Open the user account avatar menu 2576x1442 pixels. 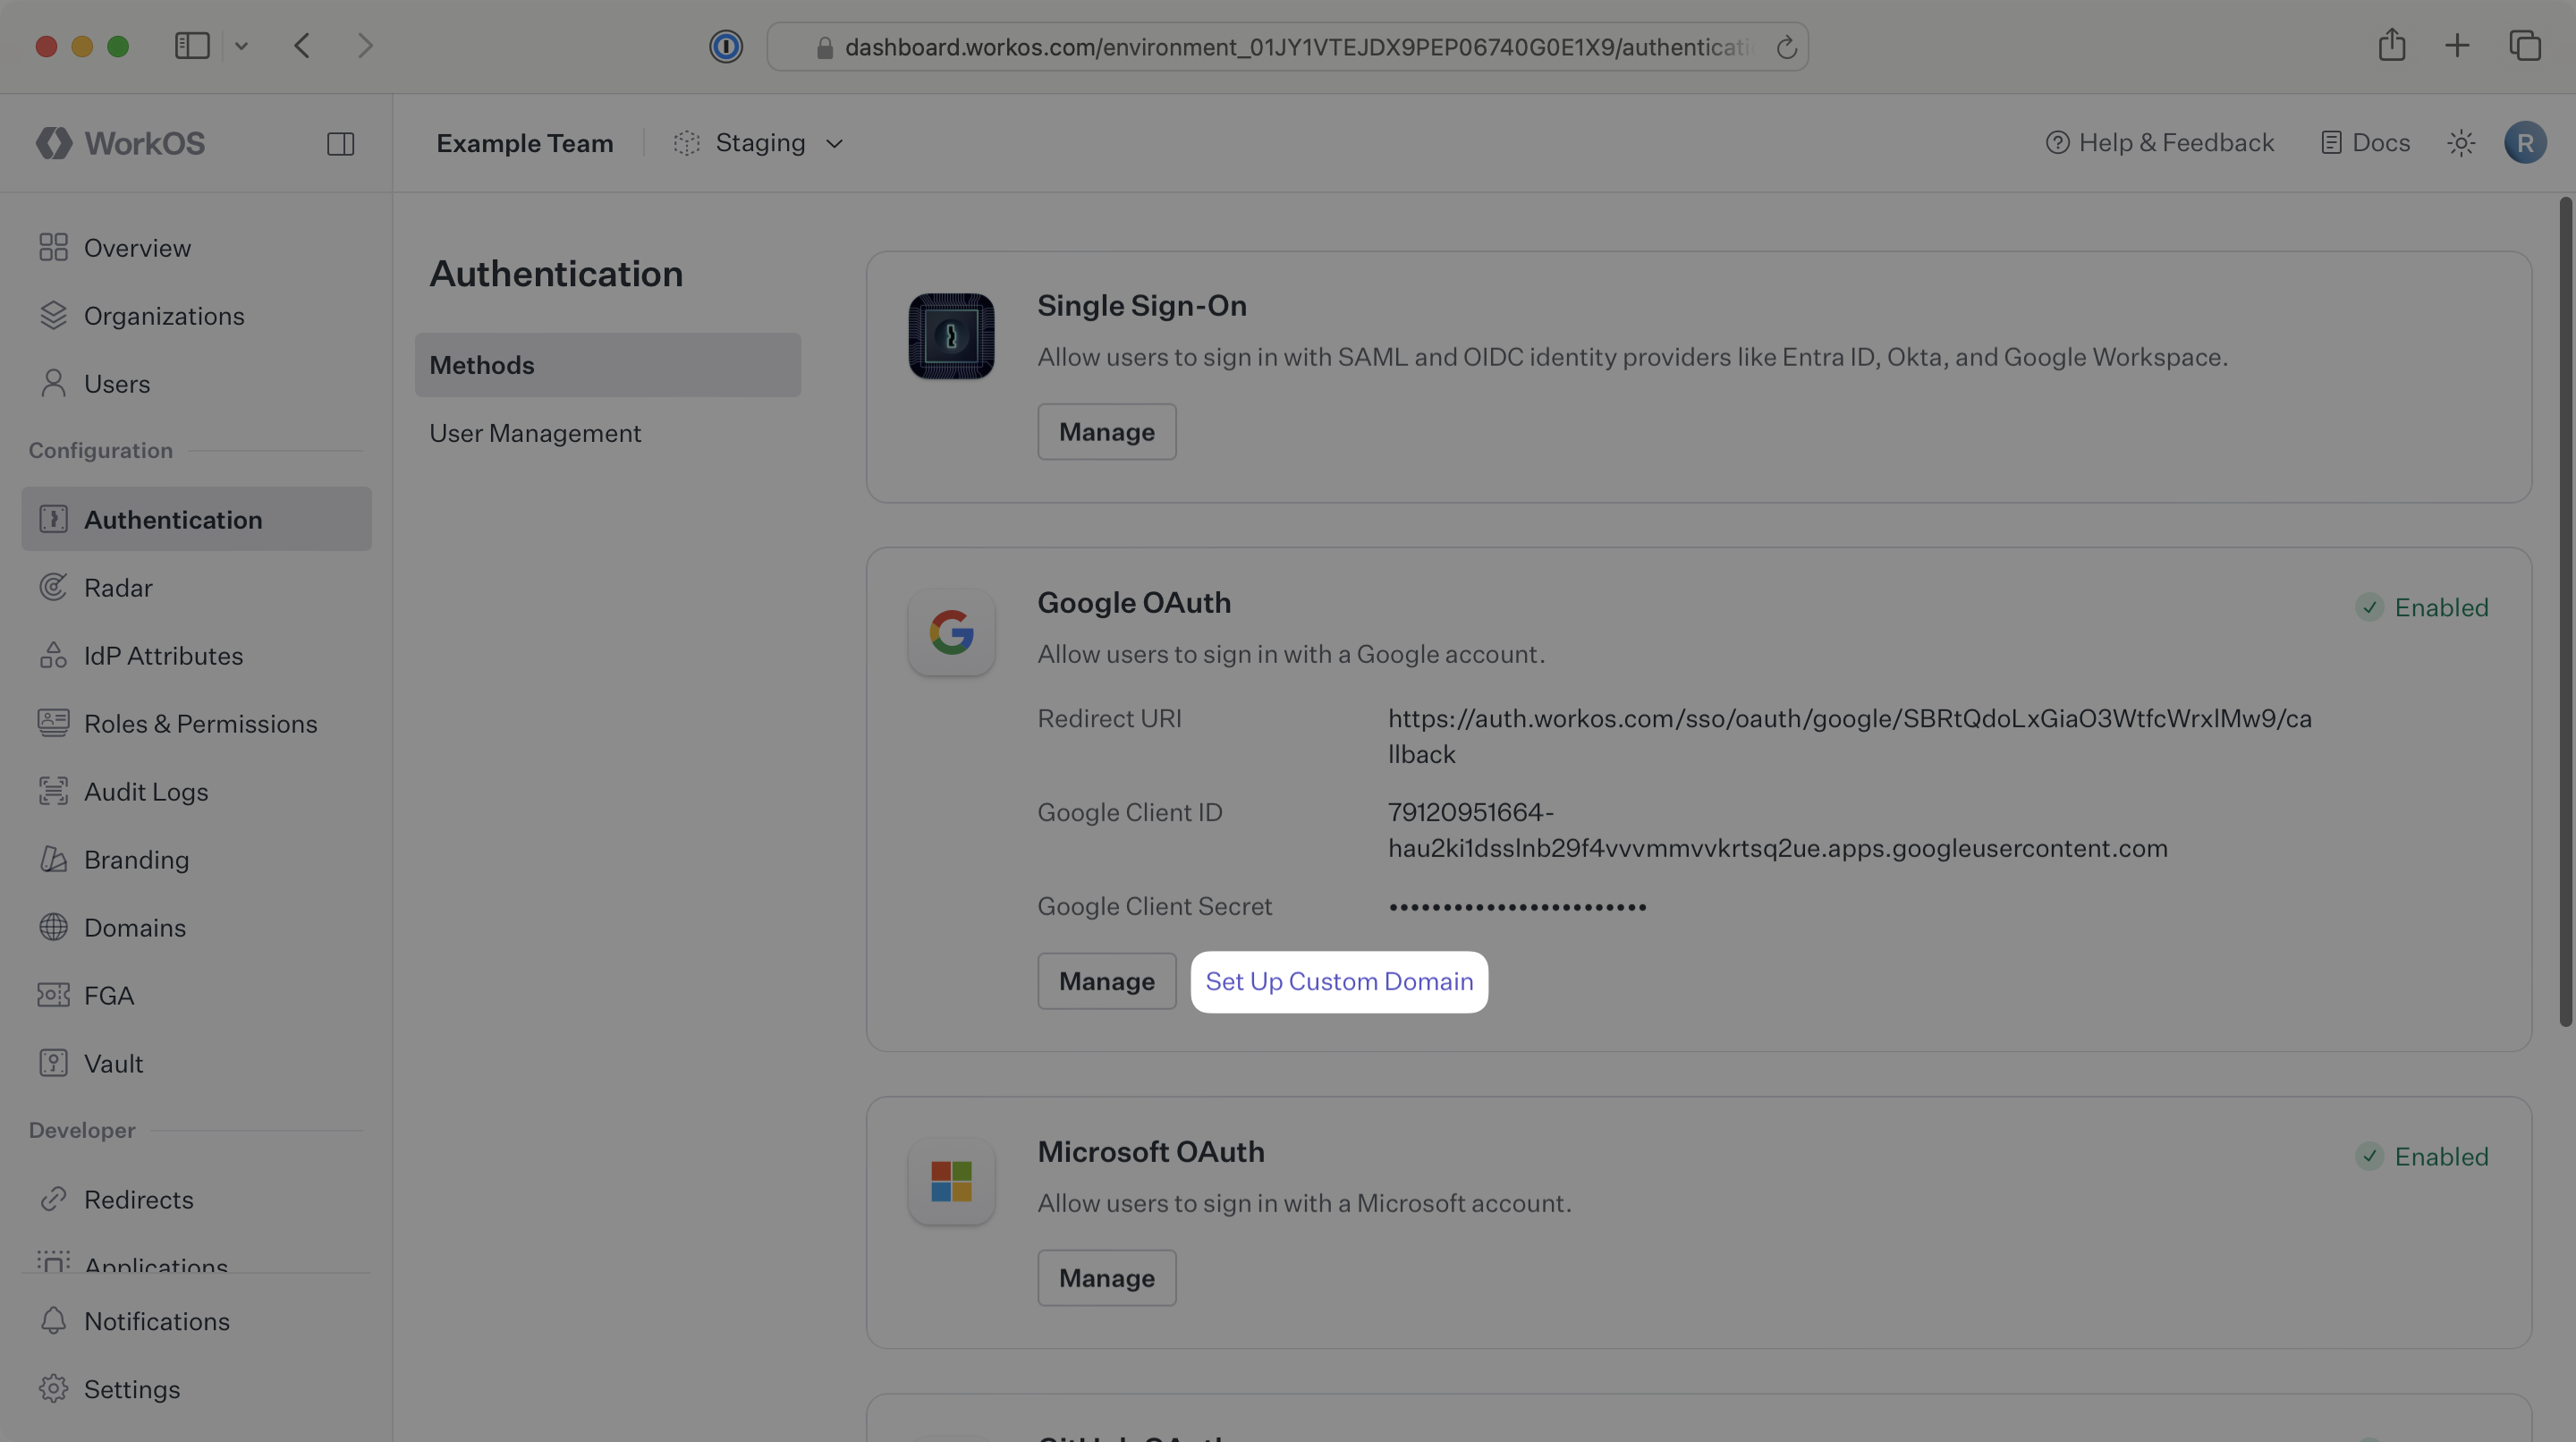[x=2525, y=142]
